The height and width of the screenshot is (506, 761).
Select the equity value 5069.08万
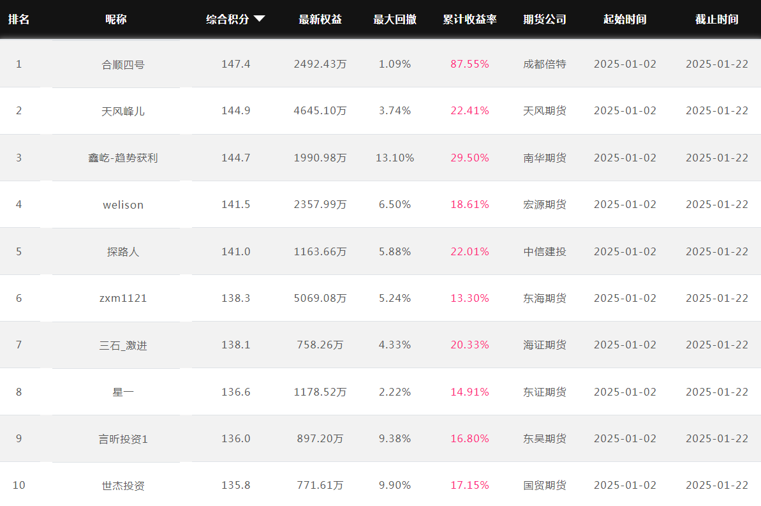pos(320,298)
